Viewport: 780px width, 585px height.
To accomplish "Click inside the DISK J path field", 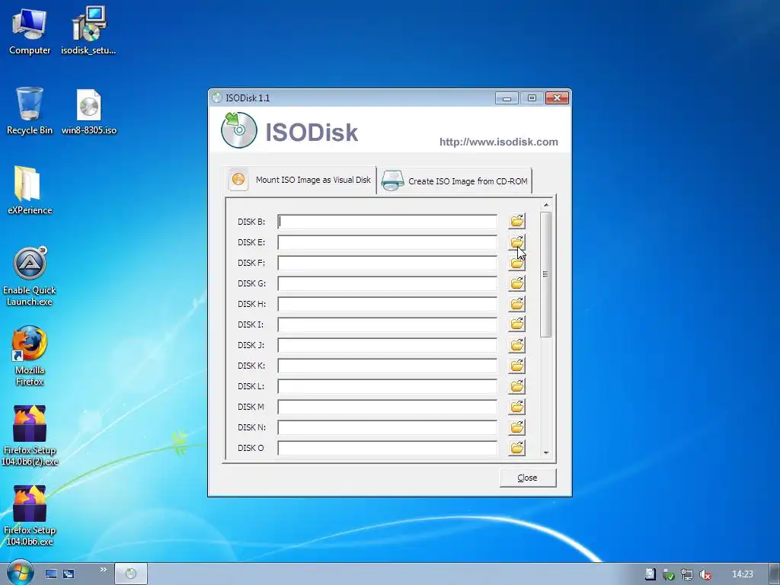I will click(387, 345).
